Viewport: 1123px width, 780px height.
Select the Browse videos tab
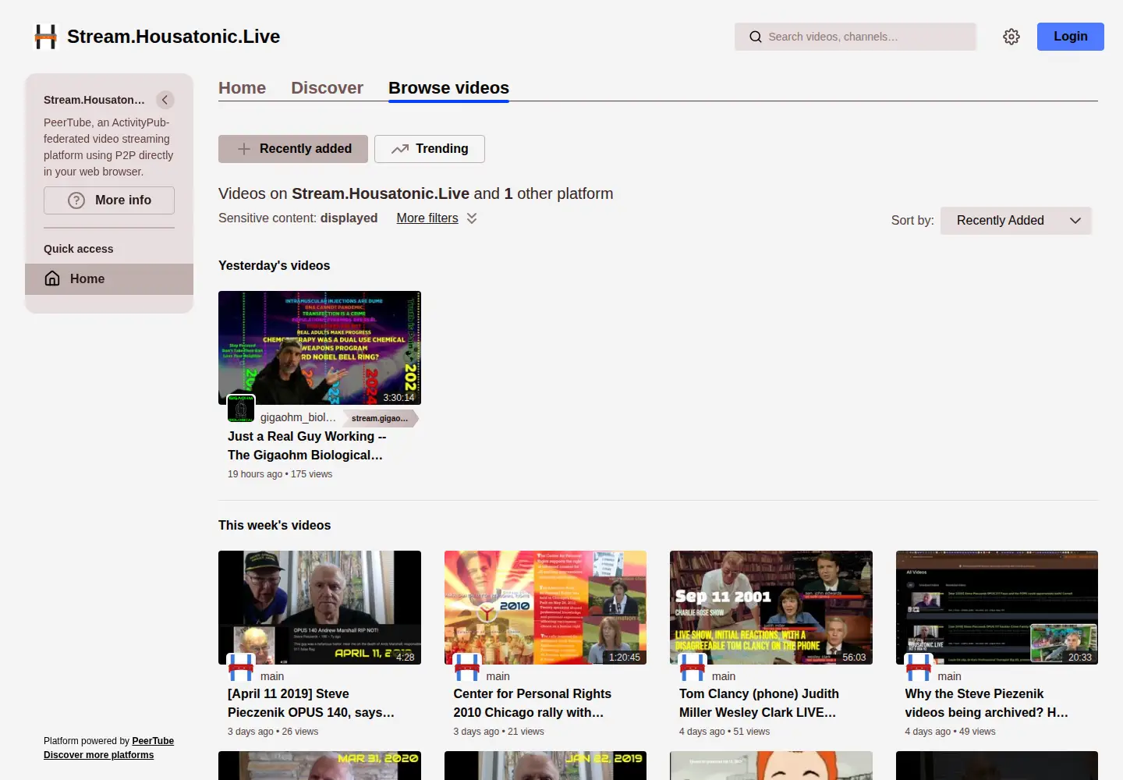coord(448,88)
